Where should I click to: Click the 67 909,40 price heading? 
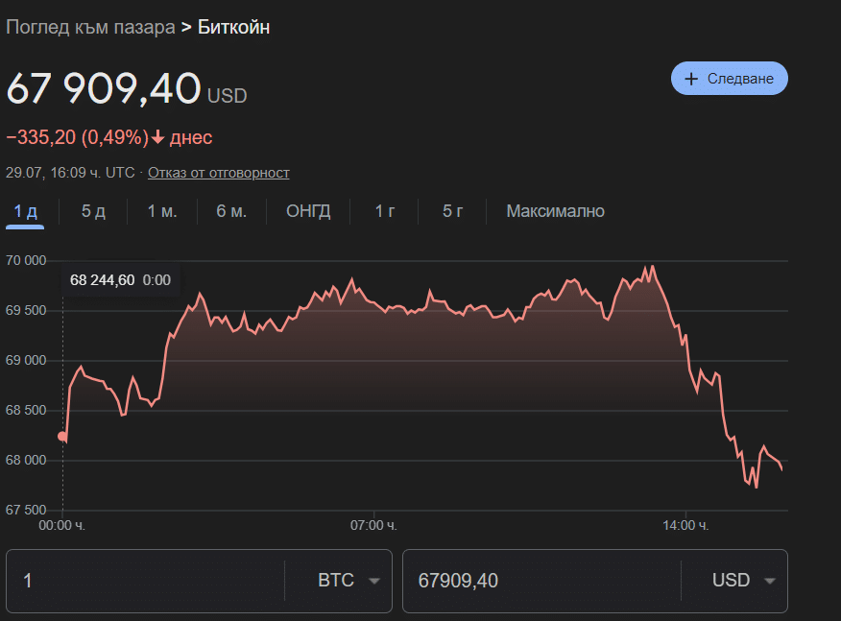point(104,88)
